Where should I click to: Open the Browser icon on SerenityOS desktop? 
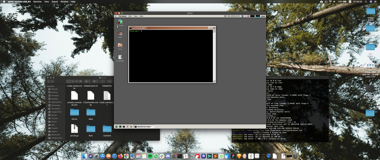tap(120, 22)
